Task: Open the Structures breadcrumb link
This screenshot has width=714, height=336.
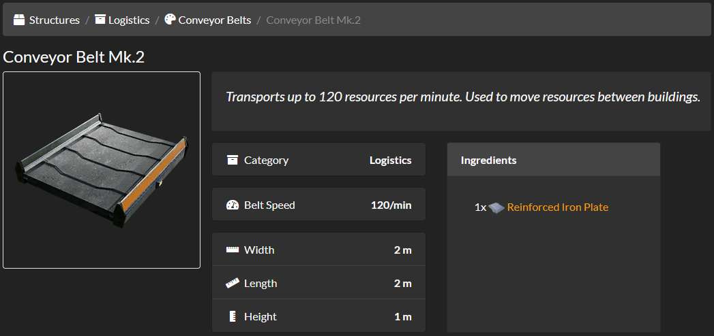Action: (x=54, y=20)
